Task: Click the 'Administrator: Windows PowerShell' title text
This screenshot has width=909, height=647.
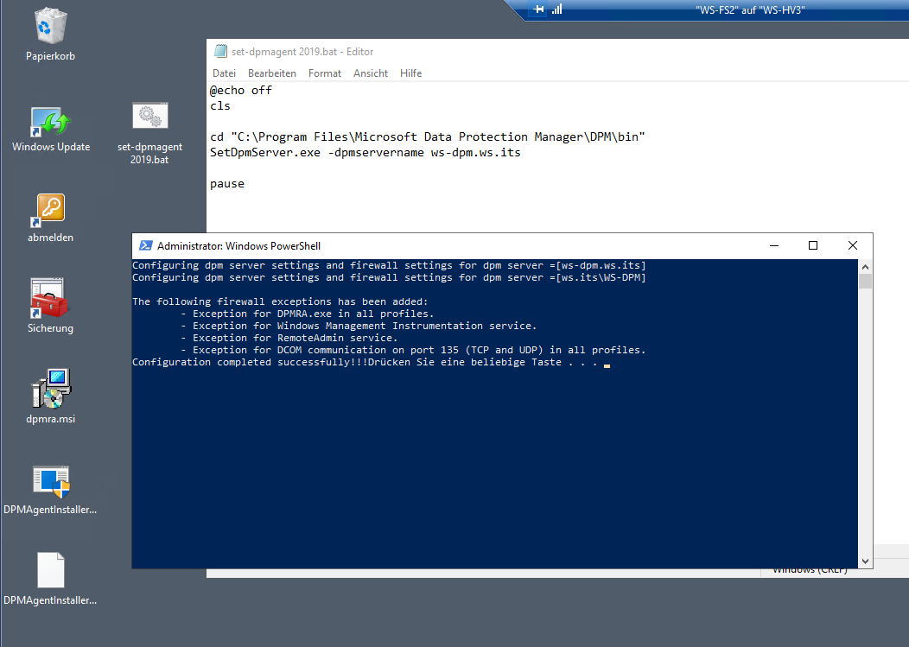Action: tap(238, 246)
